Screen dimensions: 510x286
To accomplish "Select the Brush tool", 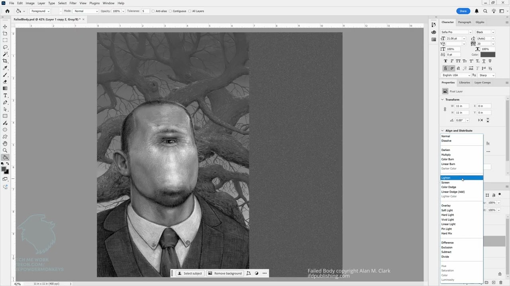I will click(5, 75).
